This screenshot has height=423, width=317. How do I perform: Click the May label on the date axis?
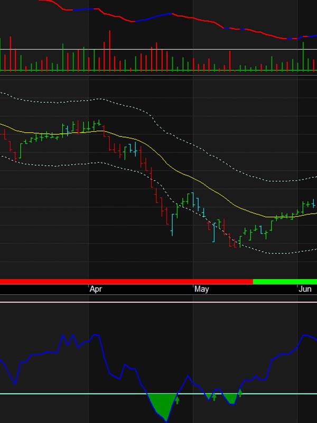[x=202, y=289]
